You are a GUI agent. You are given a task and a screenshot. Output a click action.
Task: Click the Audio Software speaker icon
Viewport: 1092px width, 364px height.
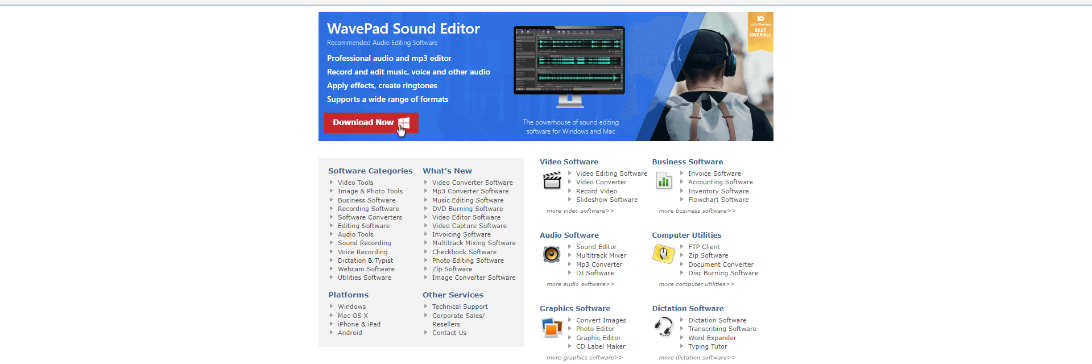[x=551, y=254]
